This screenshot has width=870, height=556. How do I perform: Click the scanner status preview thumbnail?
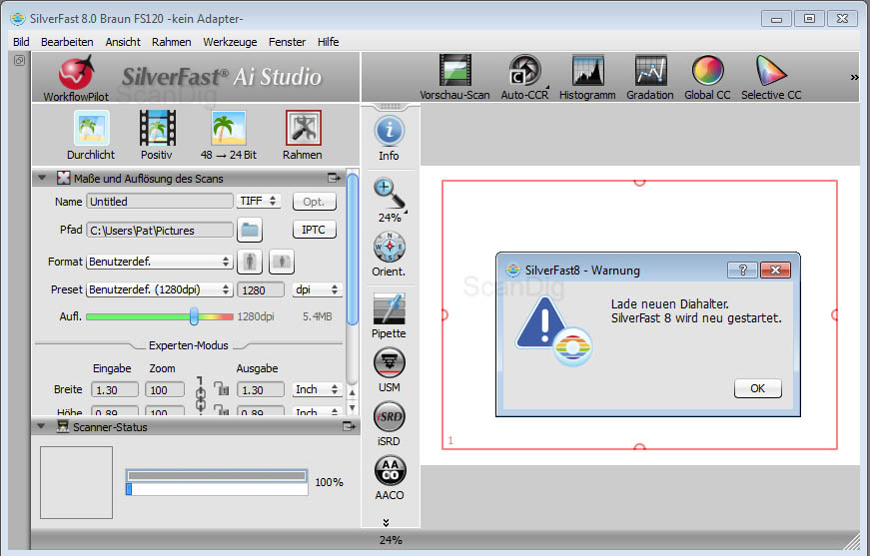coord(76,482)
